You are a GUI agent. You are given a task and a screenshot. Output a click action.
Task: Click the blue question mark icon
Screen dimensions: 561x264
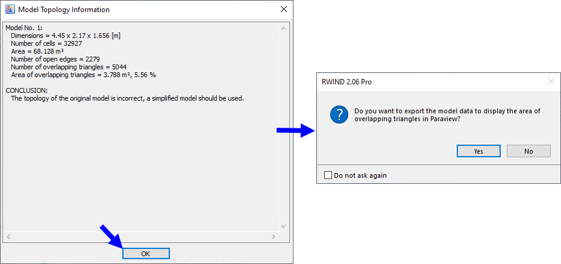pyautogui.click(x=339, y=114)
